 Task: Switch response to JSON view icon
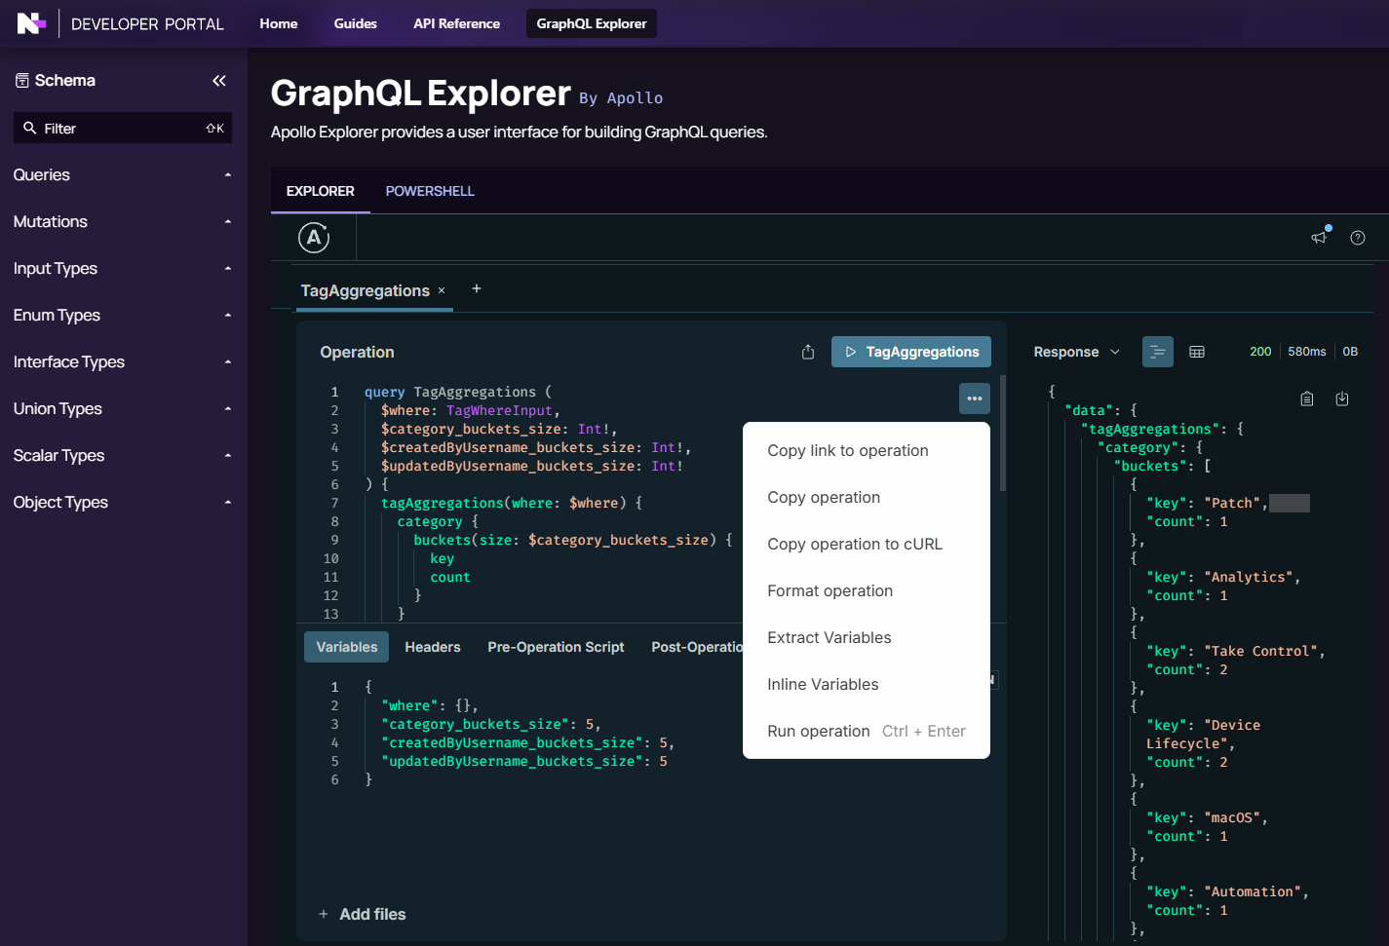(x=1158, y=352)
